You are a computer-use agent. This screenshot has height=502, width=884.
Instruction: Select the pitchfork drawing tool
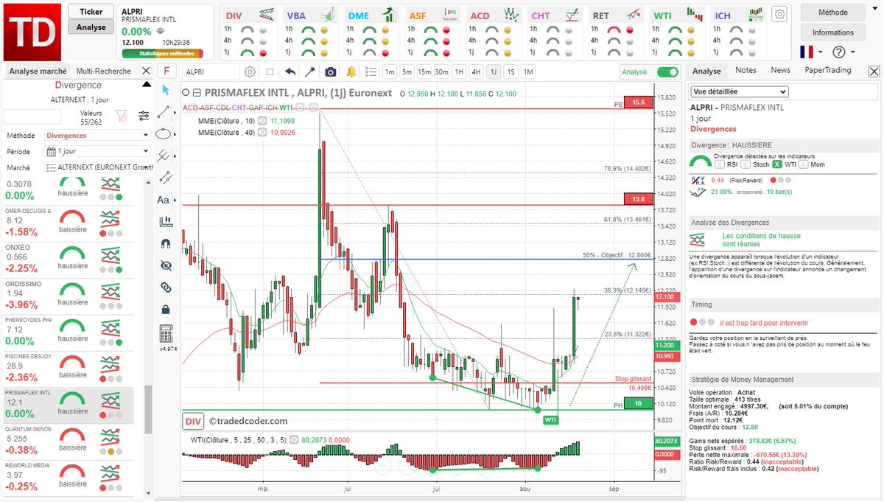(x=164, y=156)
